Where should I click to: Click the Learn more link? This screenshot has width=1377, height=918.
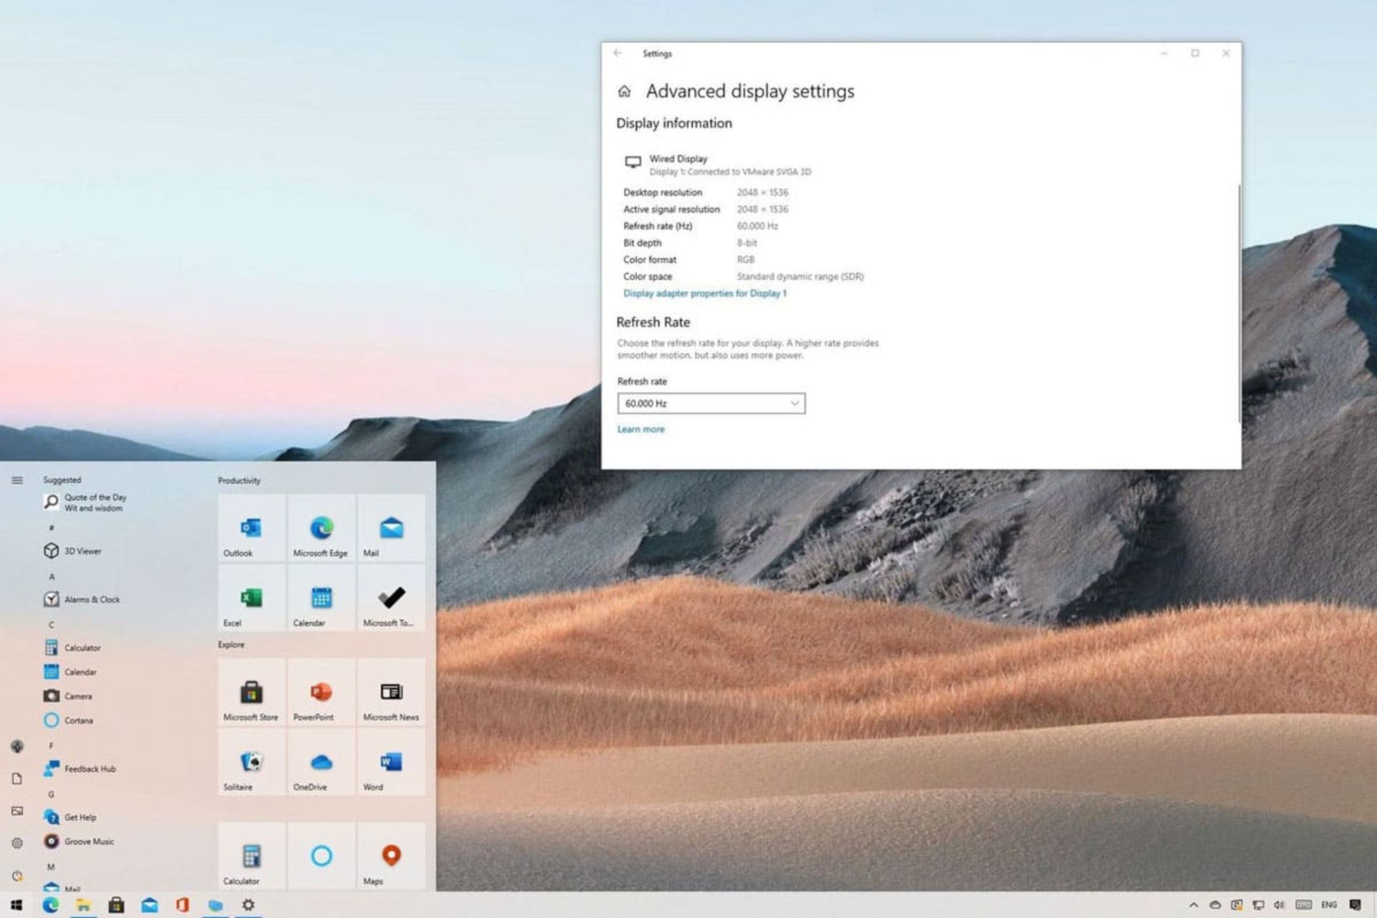(640, 429)
